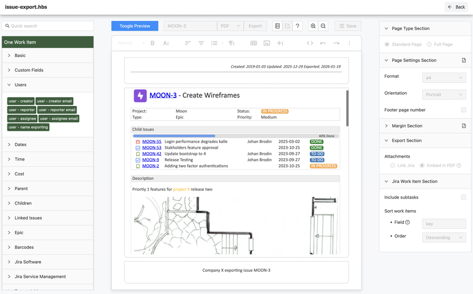The width and height of the screenshot is (473, 294).
Task: Open code view with the brackets icon
Action: (x=310, y=43)
